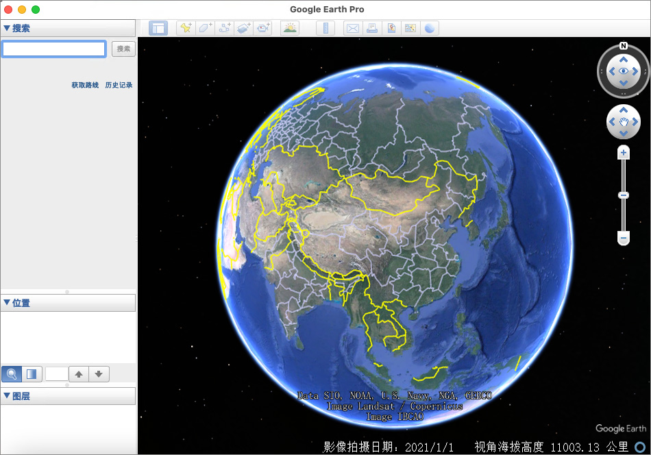The width and height of the screenshot is (651, 455).
Task: Pan up with the move joystick
Action: coord(623,110)
